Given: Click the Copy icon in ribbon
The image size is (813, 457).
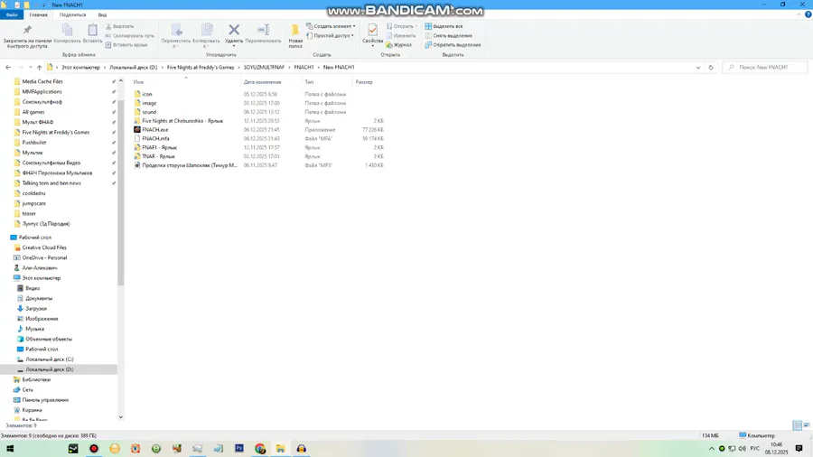Looking at the screenshot, I should pos(68,30).
